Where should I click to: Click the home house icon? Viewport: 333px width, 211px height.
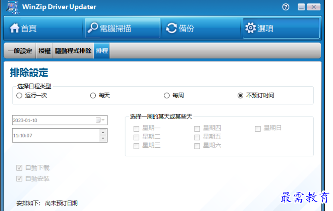click(15, 28)
